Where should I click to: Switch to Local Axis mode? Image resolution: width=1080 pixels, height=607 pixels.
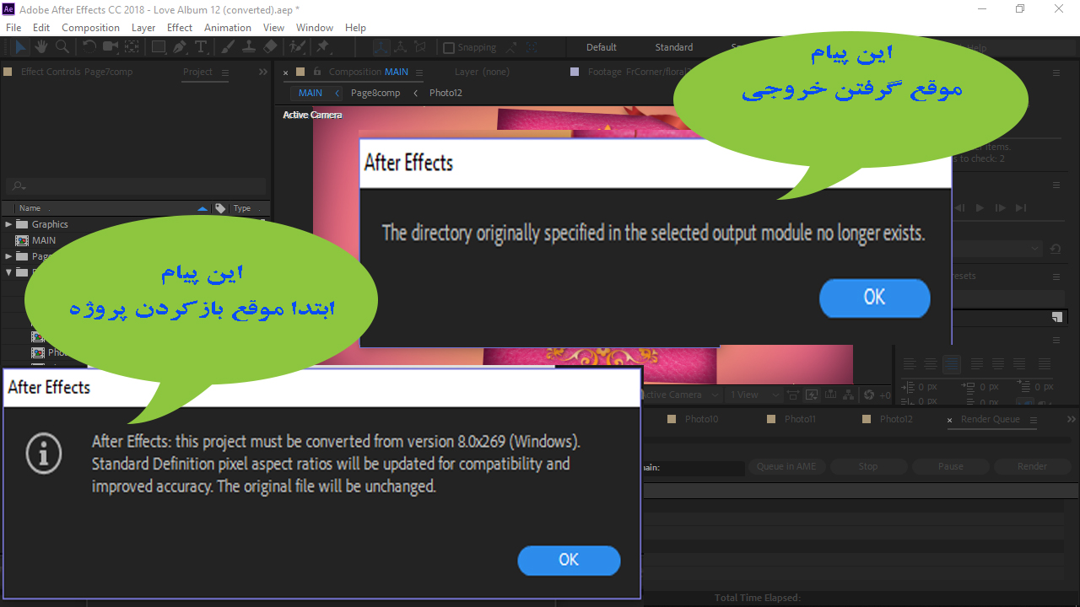pos(381,47)
